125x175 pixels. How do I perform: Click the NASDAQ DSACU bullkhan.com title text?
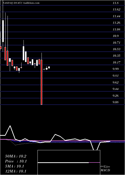click(21, 3)
